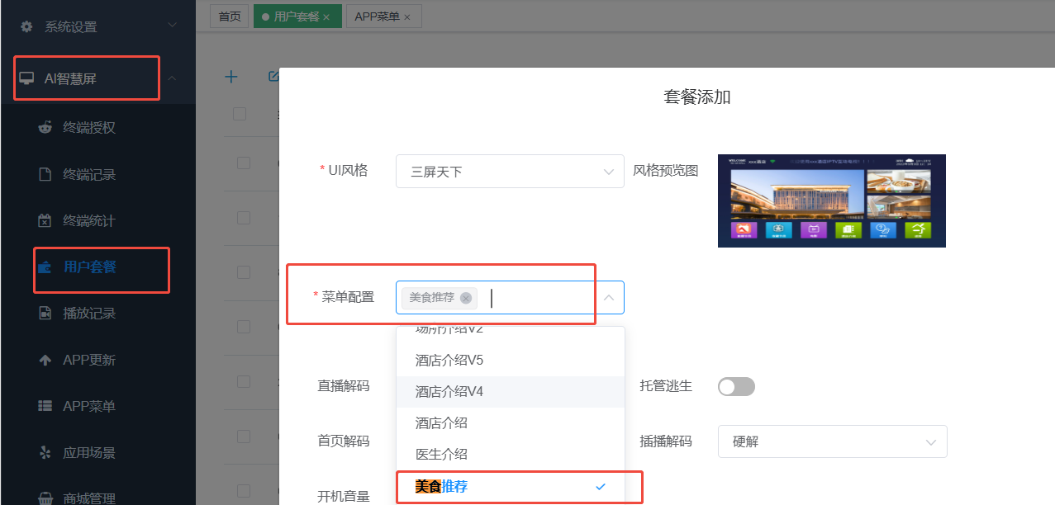Screen dimensions: 1055x505
Task: Close the APP菜单 tab
Action: pos(407,17)
